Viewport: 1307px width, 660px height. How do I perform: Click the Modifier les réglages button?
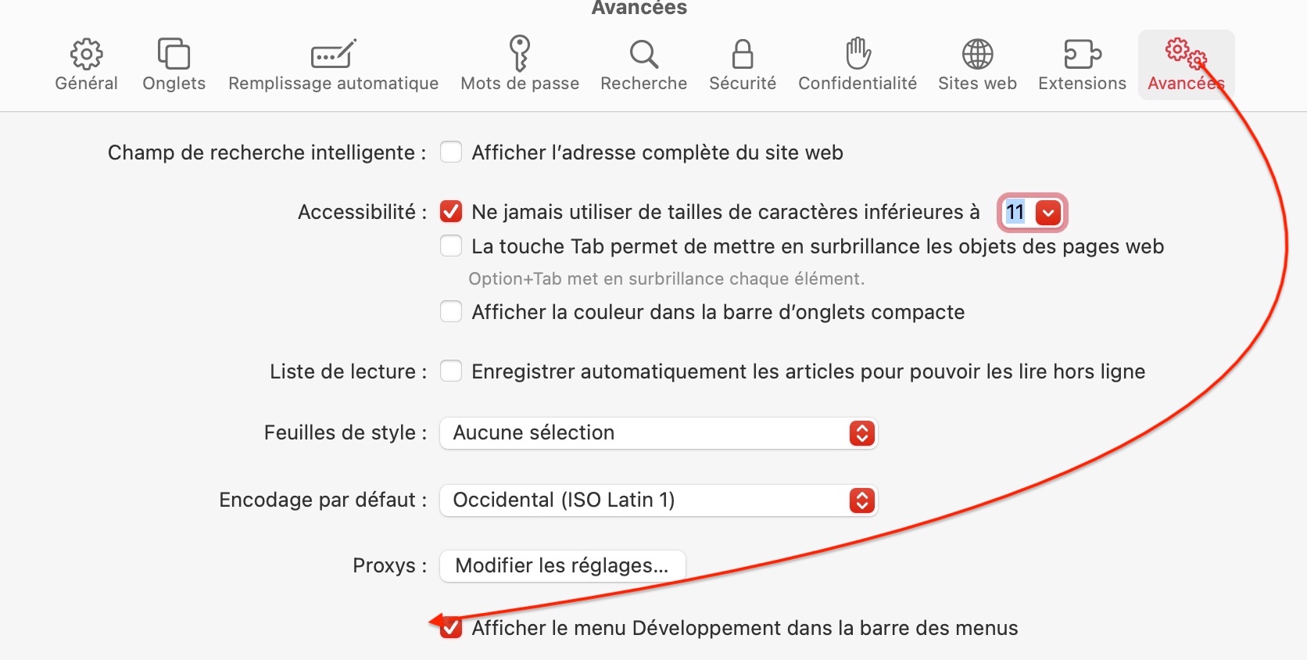tap(562, 565)
